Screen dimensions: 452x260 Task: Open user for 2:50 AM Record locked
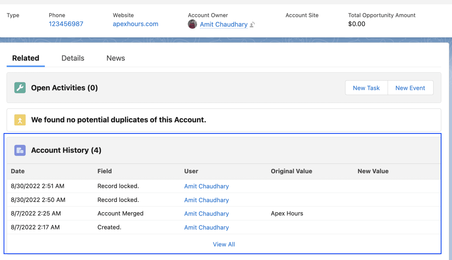206,200
